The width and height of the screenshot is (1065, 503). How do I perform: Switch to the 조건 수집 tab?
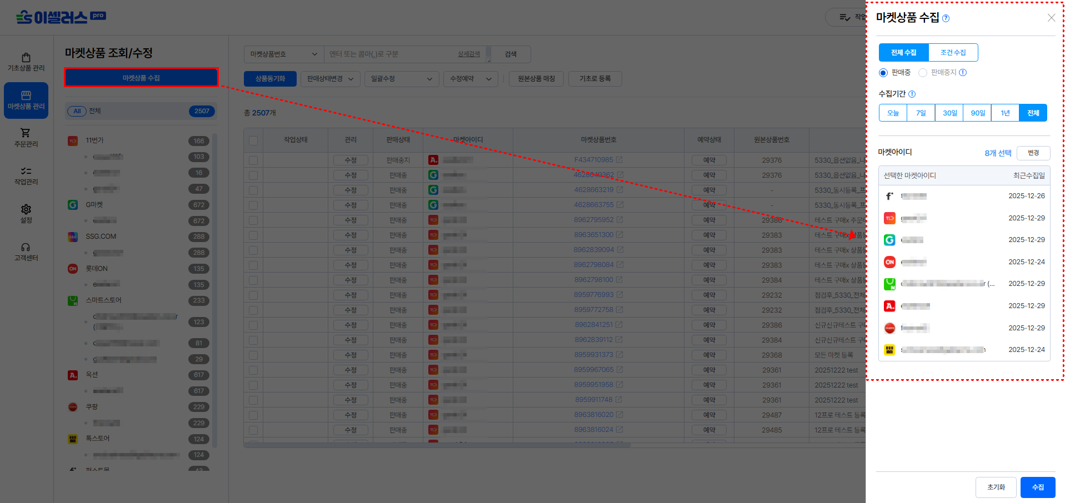point(953,53)
